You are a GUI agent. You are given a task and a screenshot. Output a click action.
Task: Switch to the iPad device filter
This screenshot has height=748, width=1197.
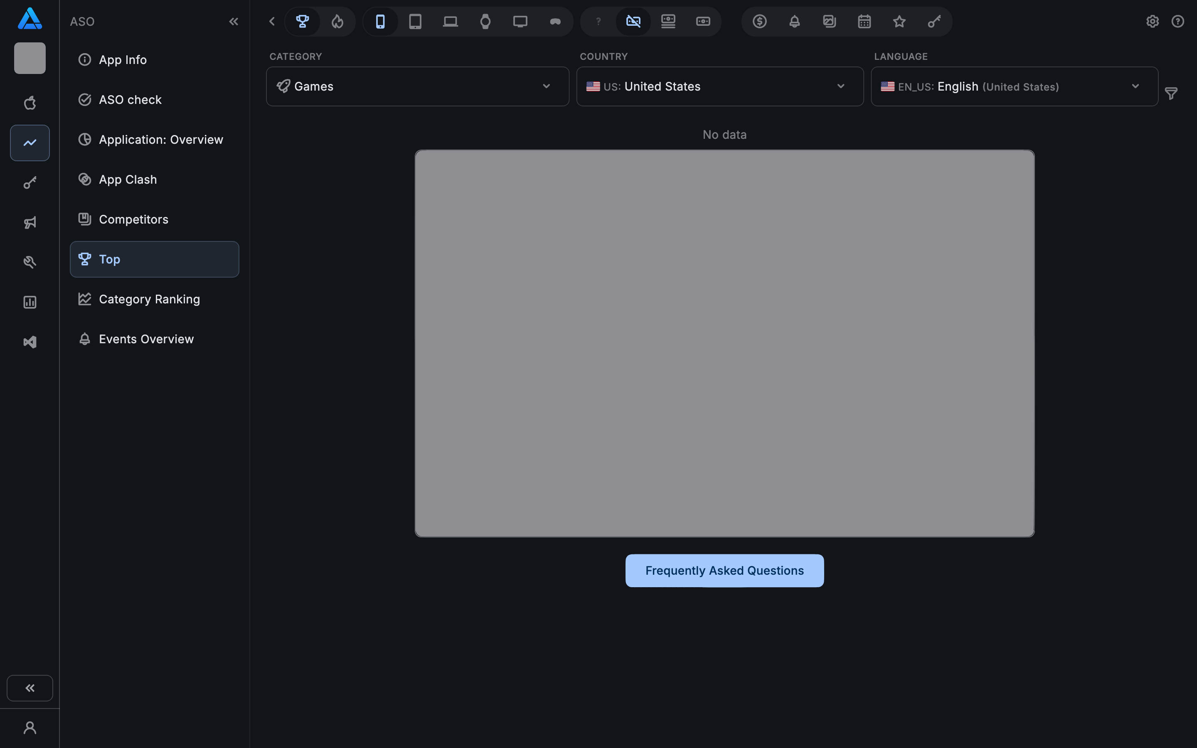[x=415, y=21]
